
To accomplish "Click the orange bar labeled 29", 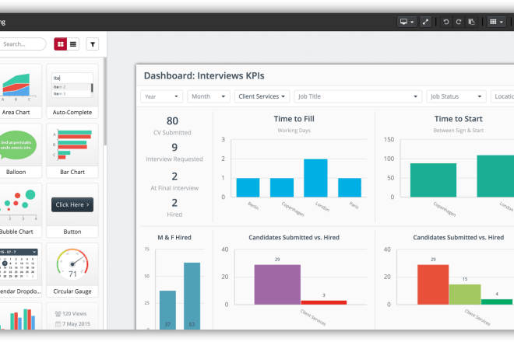I will [x=433, y=284].
